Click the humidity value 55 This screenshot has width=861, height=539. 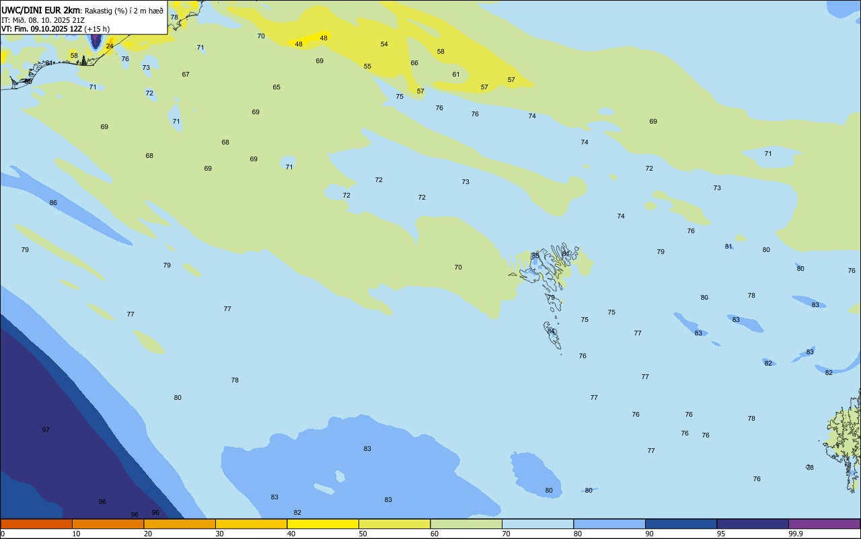click(367, 66)
